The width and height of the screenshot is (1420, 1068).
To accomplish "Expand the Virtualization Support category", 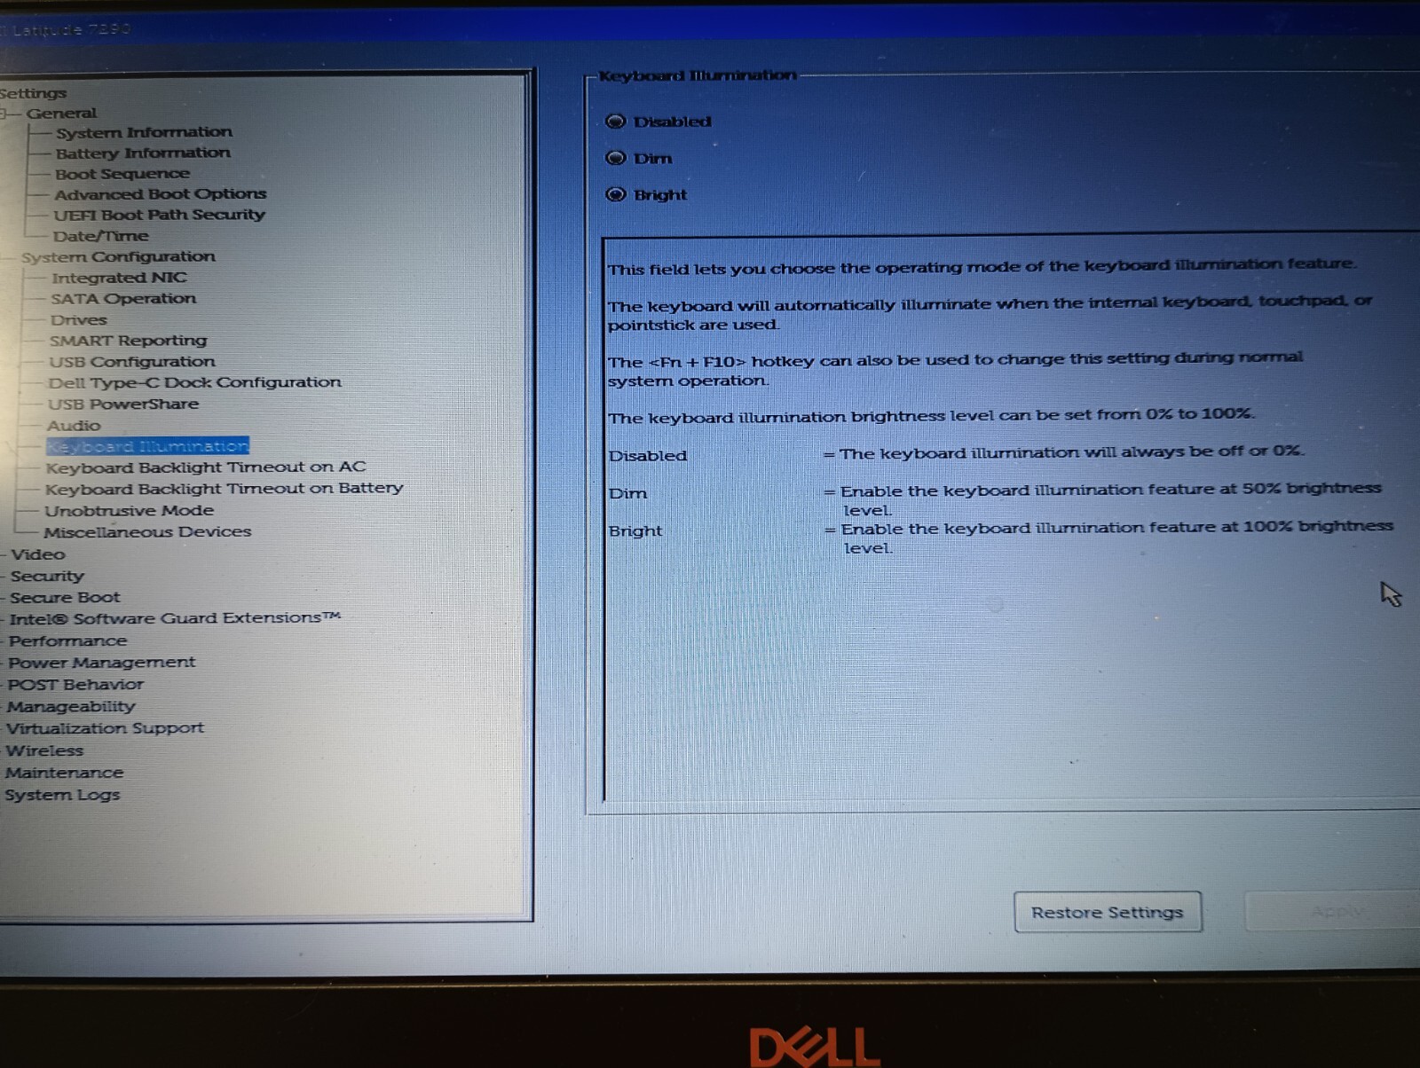I will (x=105, y=728).
